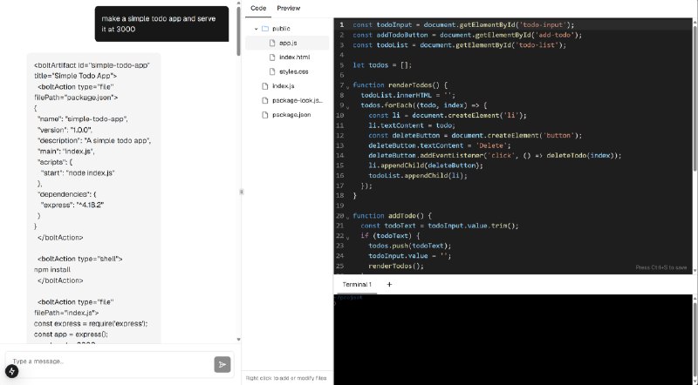Click 'Press Ctrl+S to save' hint
The height and width of the screenshot is (385, 698).
(661, 267)
